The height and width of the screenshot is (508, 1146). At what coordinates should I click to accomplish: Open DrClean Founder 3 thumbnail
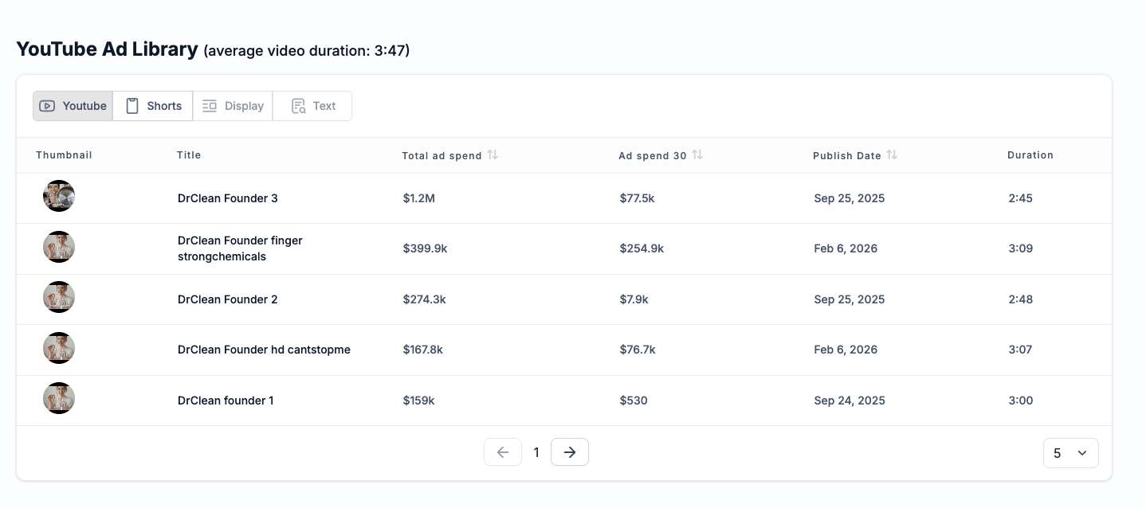[59, 197]
